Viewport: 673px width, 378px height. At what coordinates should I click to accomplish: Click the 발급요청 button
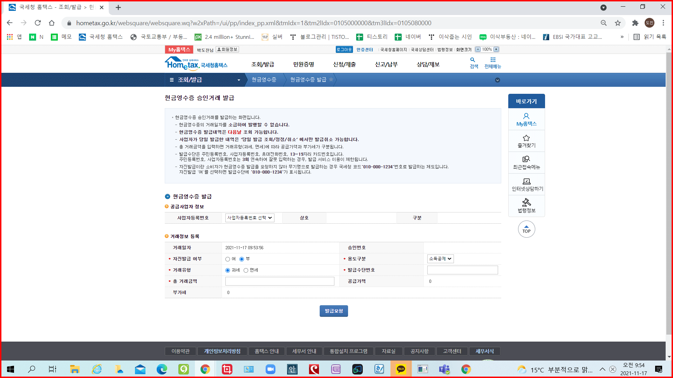coord(333,311)
